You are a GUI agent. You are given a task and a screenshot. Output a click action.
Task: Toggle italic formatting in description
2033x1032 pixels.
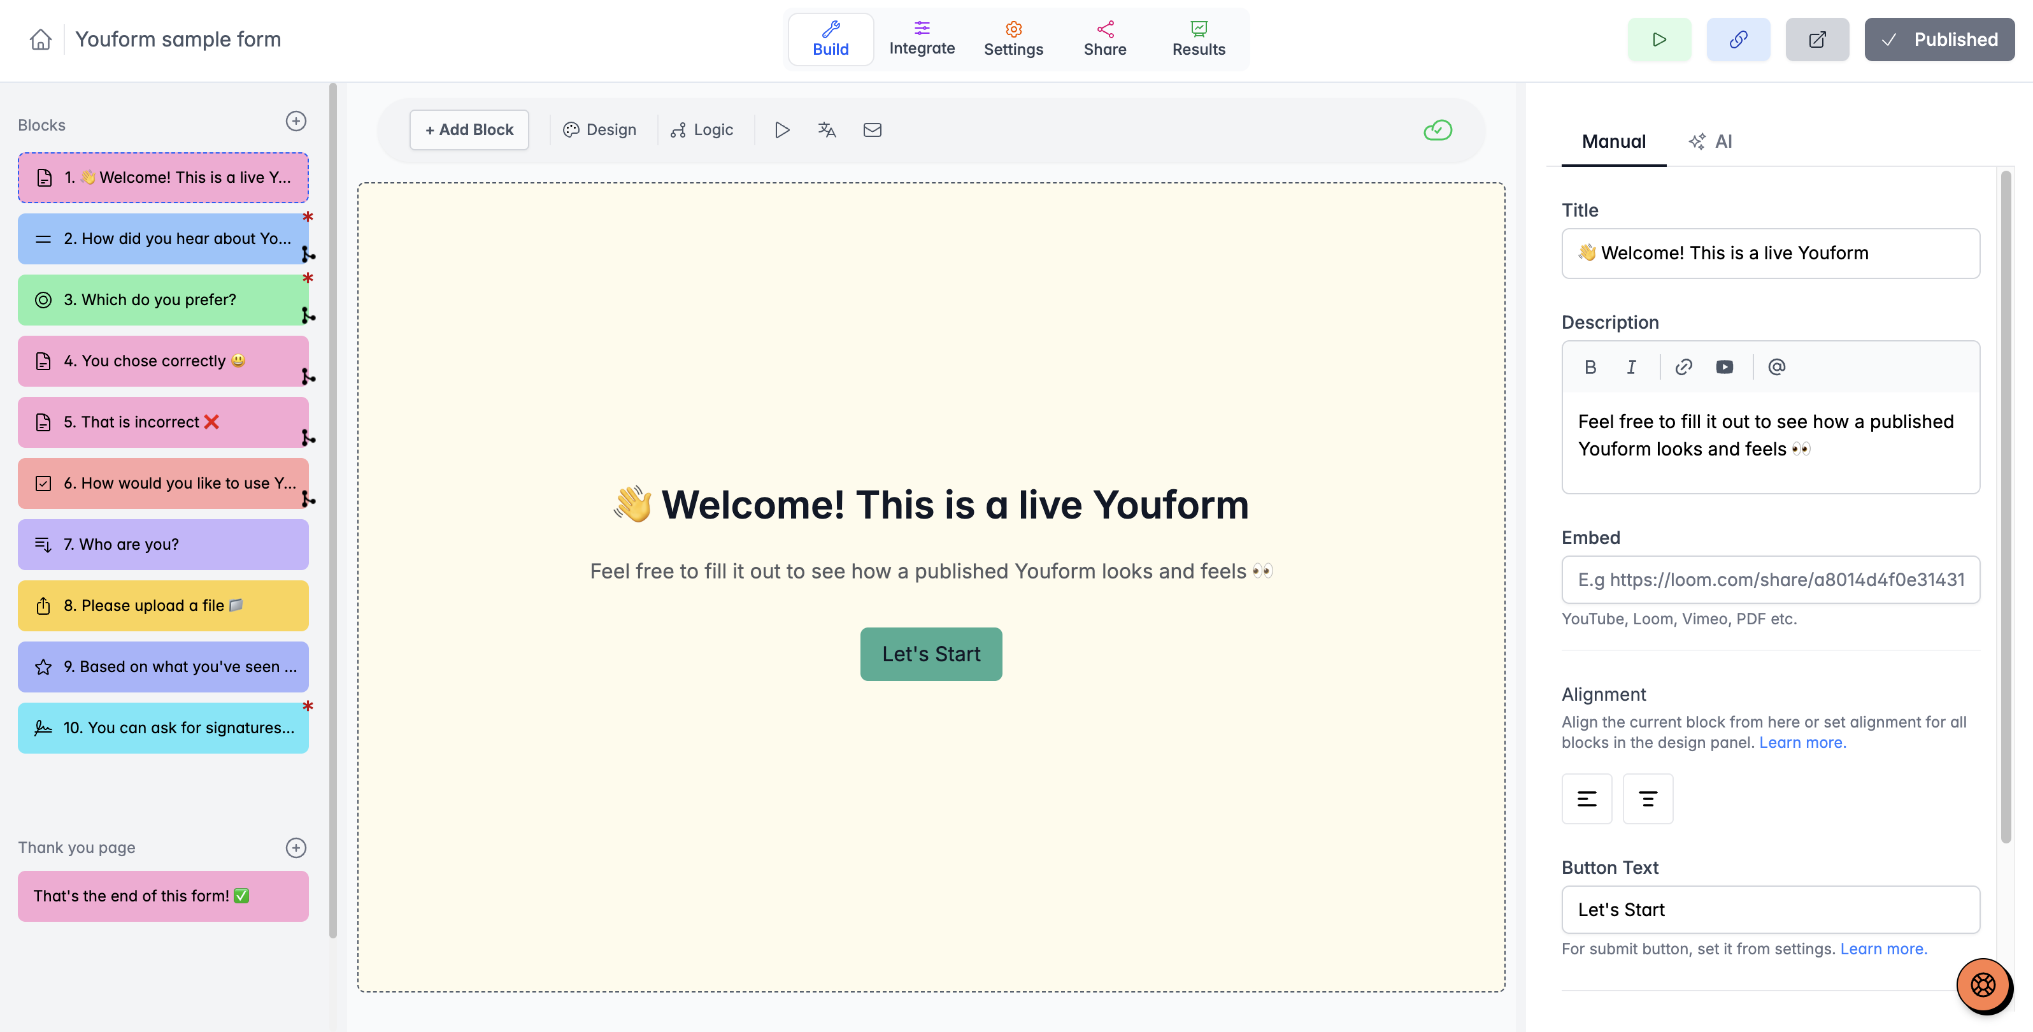1631,366
